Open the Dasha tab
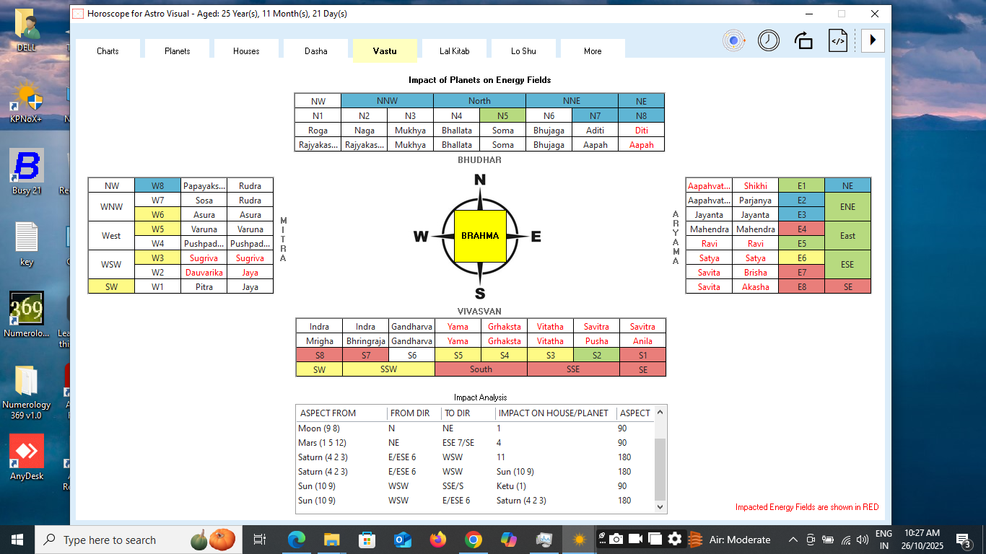The image size is (986, 554). pyautogui.click(x=315, y=51)
